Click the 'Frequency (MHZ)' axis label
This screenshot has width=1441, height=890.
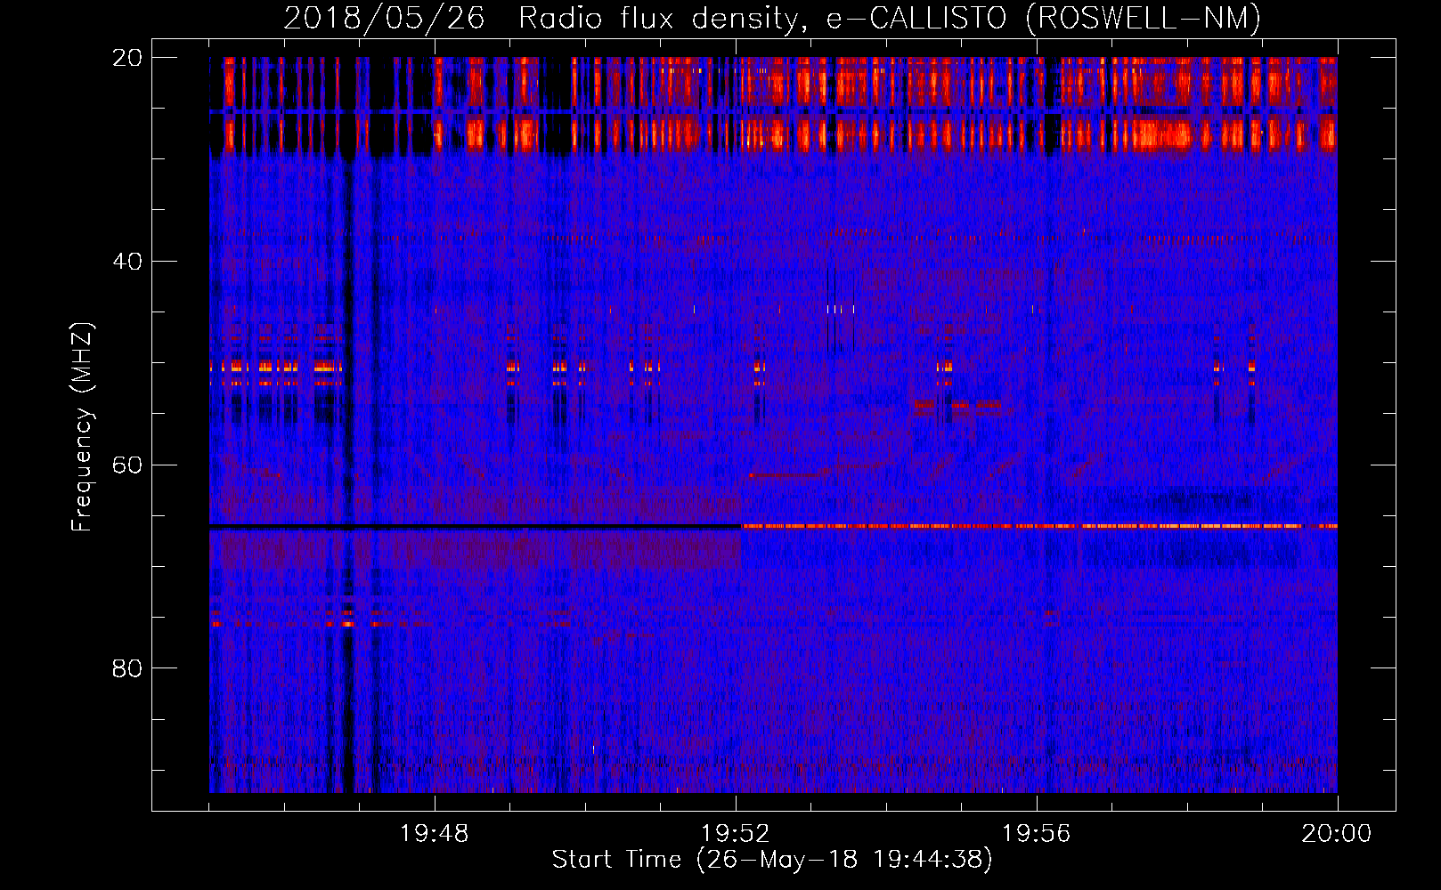82,427
